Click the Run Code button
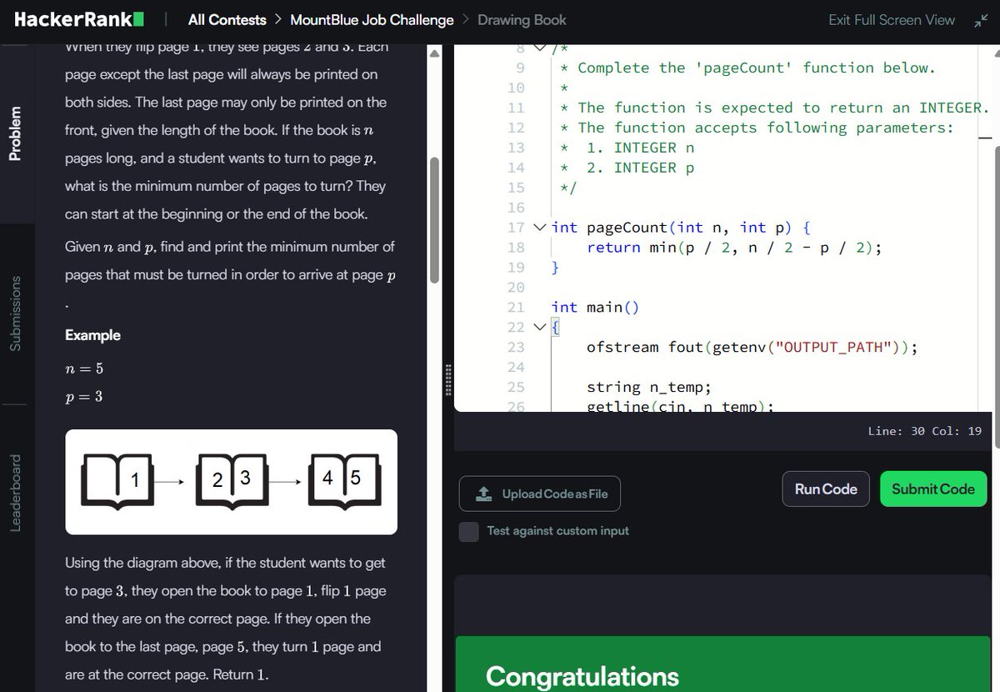1000x692 pixels. (x=826, y=489)
